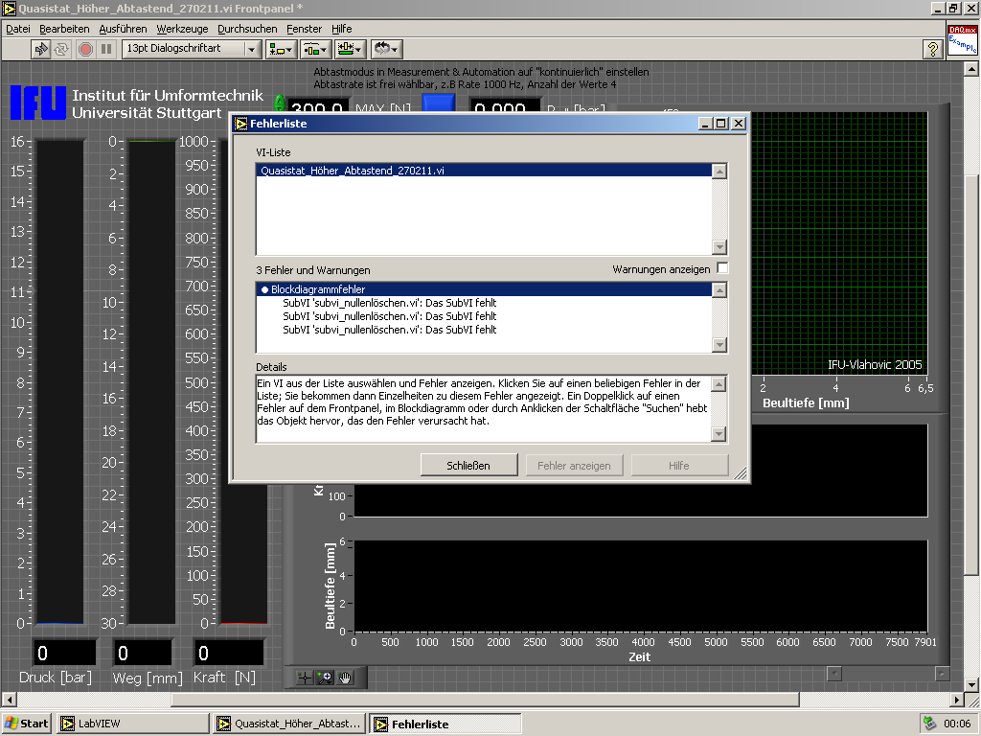Viewport: 981px width, 736px height.
Task: Open the Werkzeuge menu
Action: pos(182,29)
